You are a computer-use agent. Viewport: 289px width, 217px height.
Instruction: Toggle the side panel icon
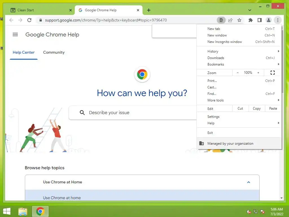tap(260, 20)
